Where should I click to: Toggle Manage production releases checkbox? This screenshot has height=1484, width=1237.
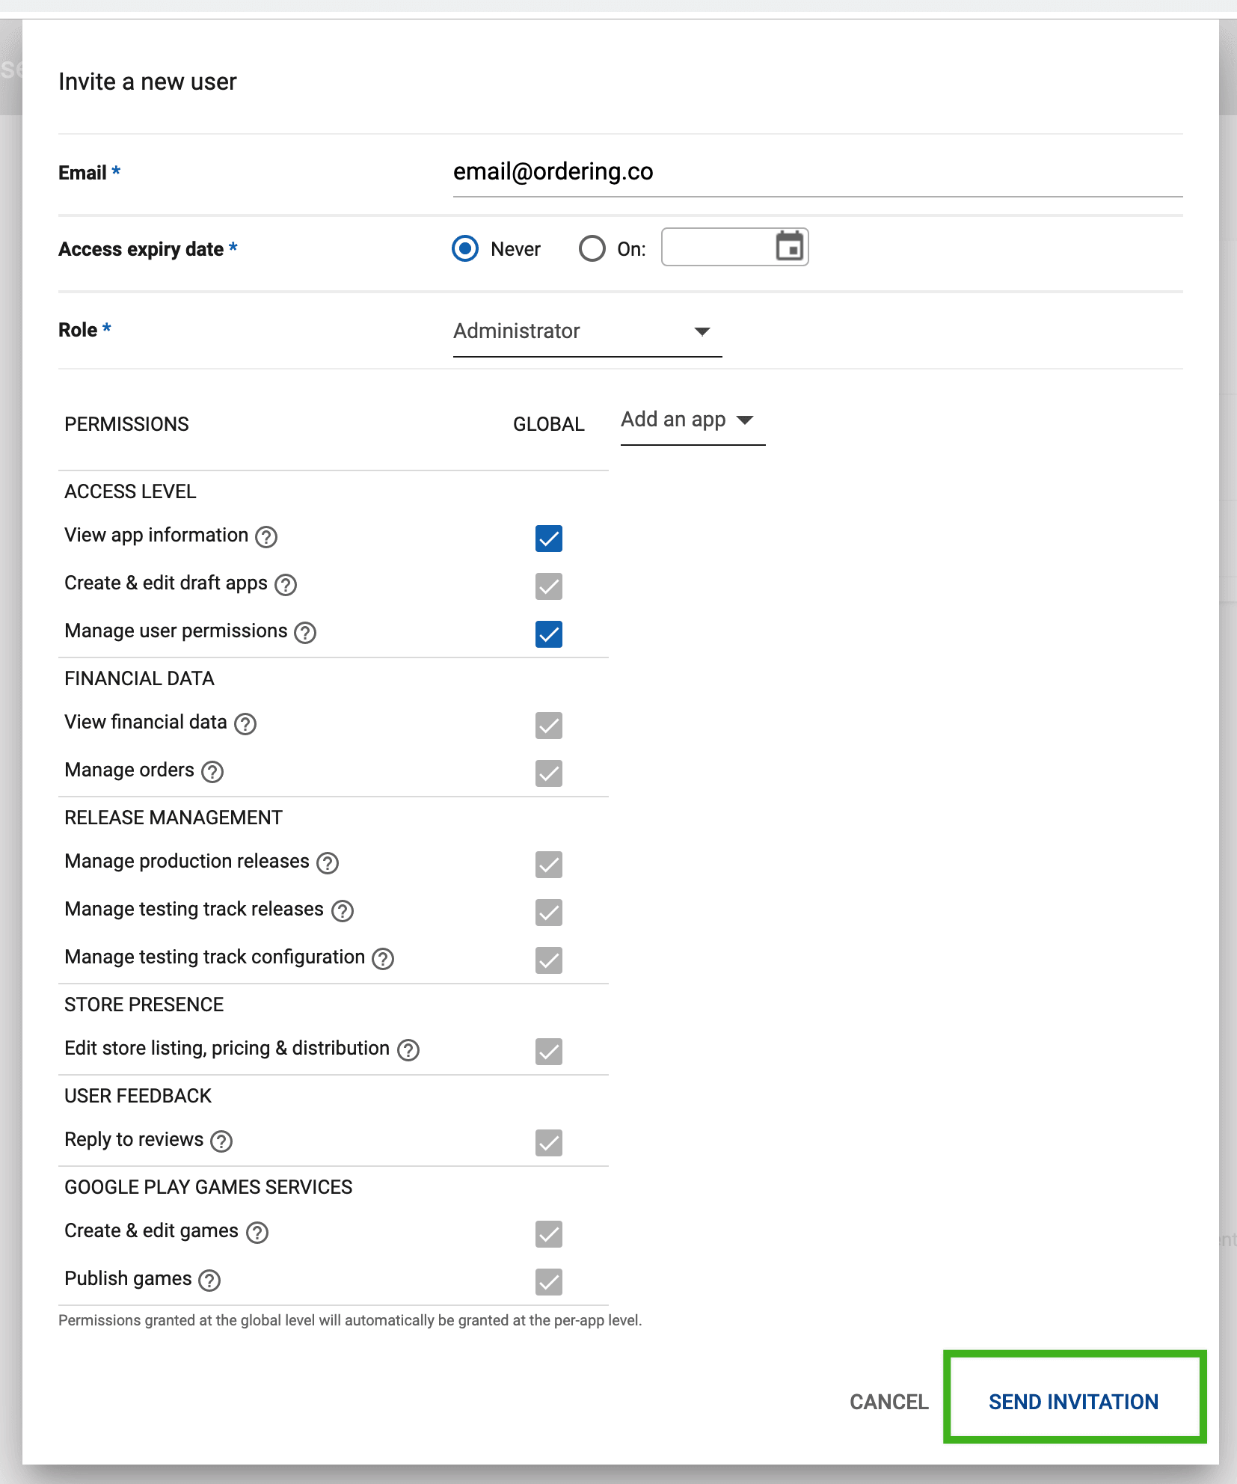point(549,864)
